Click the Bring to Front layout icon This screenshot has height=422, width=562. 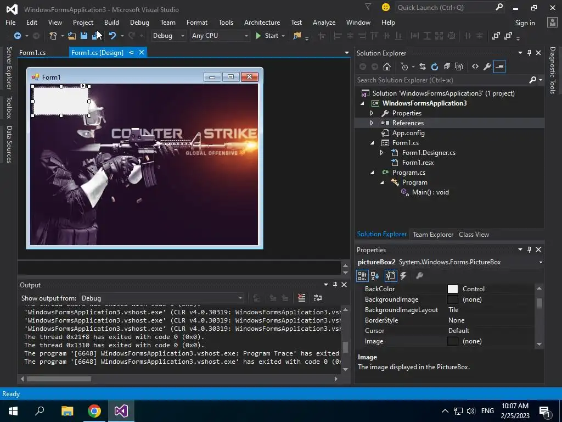(x=496, y=36)
